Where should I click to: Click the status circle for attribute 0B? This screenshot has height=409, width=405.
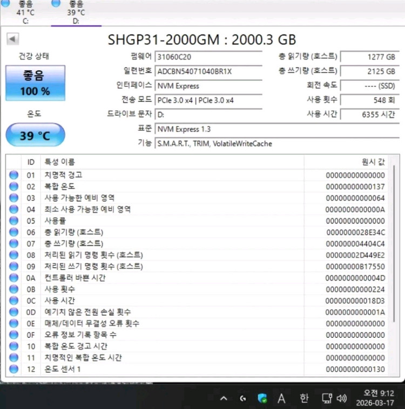click(13, 289)
